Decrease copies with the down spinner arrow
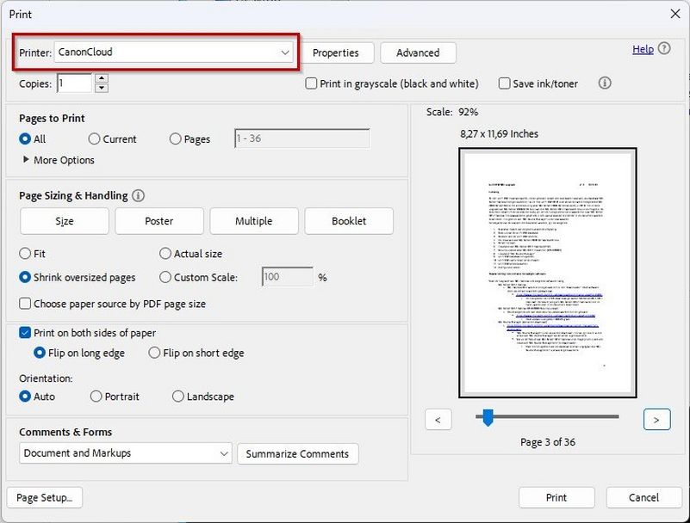The image size is (690, 523). pos(102,88)
